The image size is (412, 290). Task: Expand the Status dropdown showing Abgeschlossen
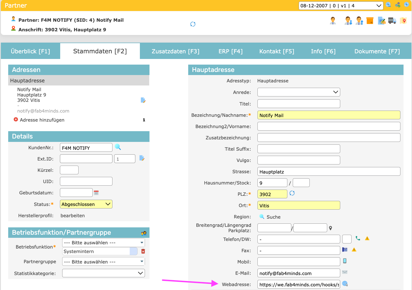pyautogui.click(x=86, y=204)
